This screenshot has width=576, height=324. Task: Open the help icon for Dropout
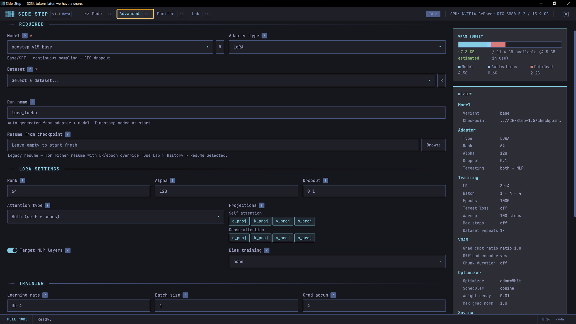click(325, 181)
